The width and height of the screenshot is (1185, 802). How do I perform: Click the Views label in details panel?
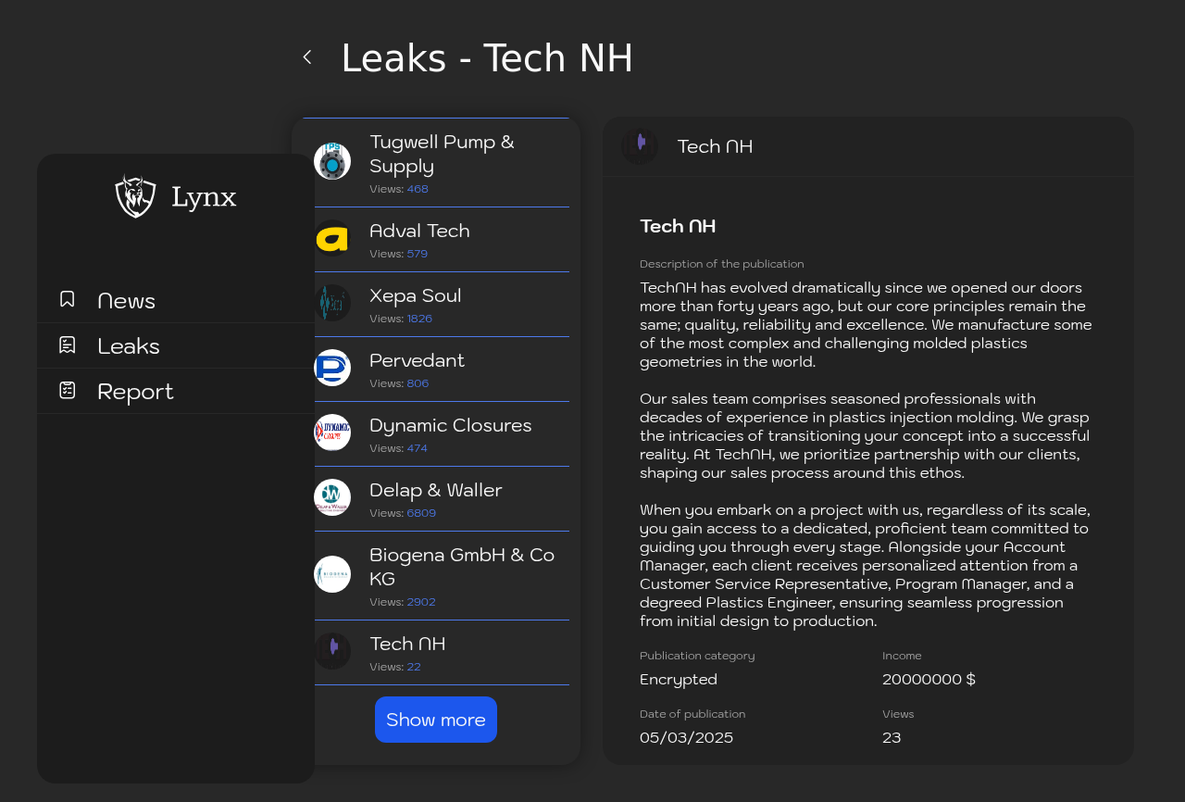tap(898, 714)
